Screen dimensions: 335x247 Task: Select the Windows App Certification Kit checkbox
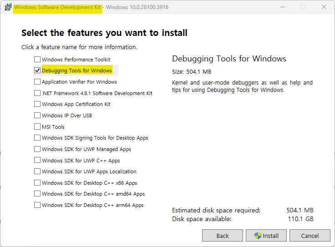pos(37,104)
